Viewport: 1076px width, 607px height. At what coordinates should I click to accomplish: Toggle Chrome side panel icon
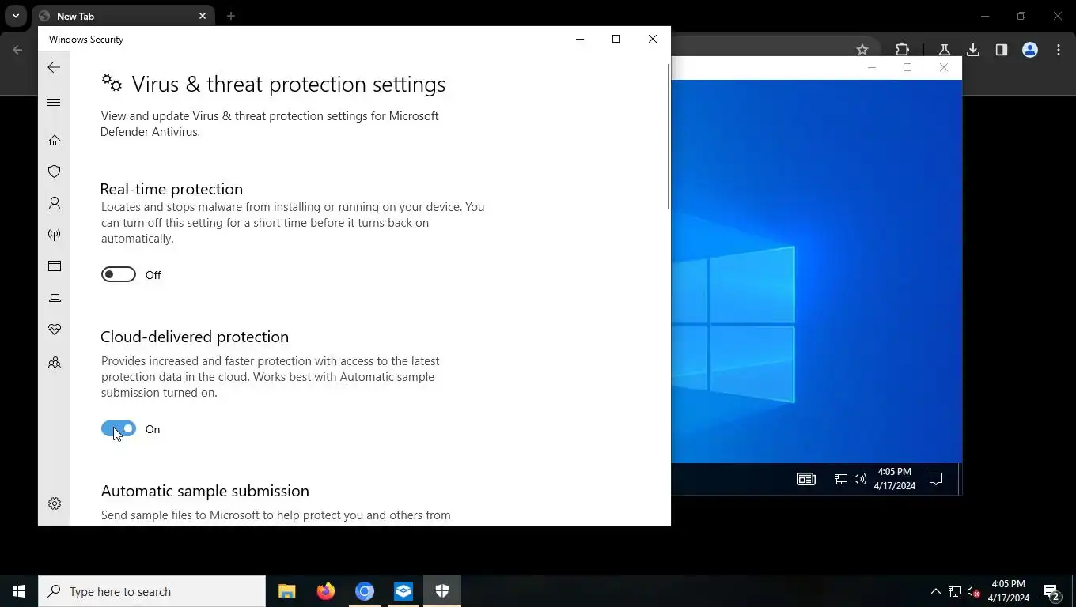coord(1002,50)
